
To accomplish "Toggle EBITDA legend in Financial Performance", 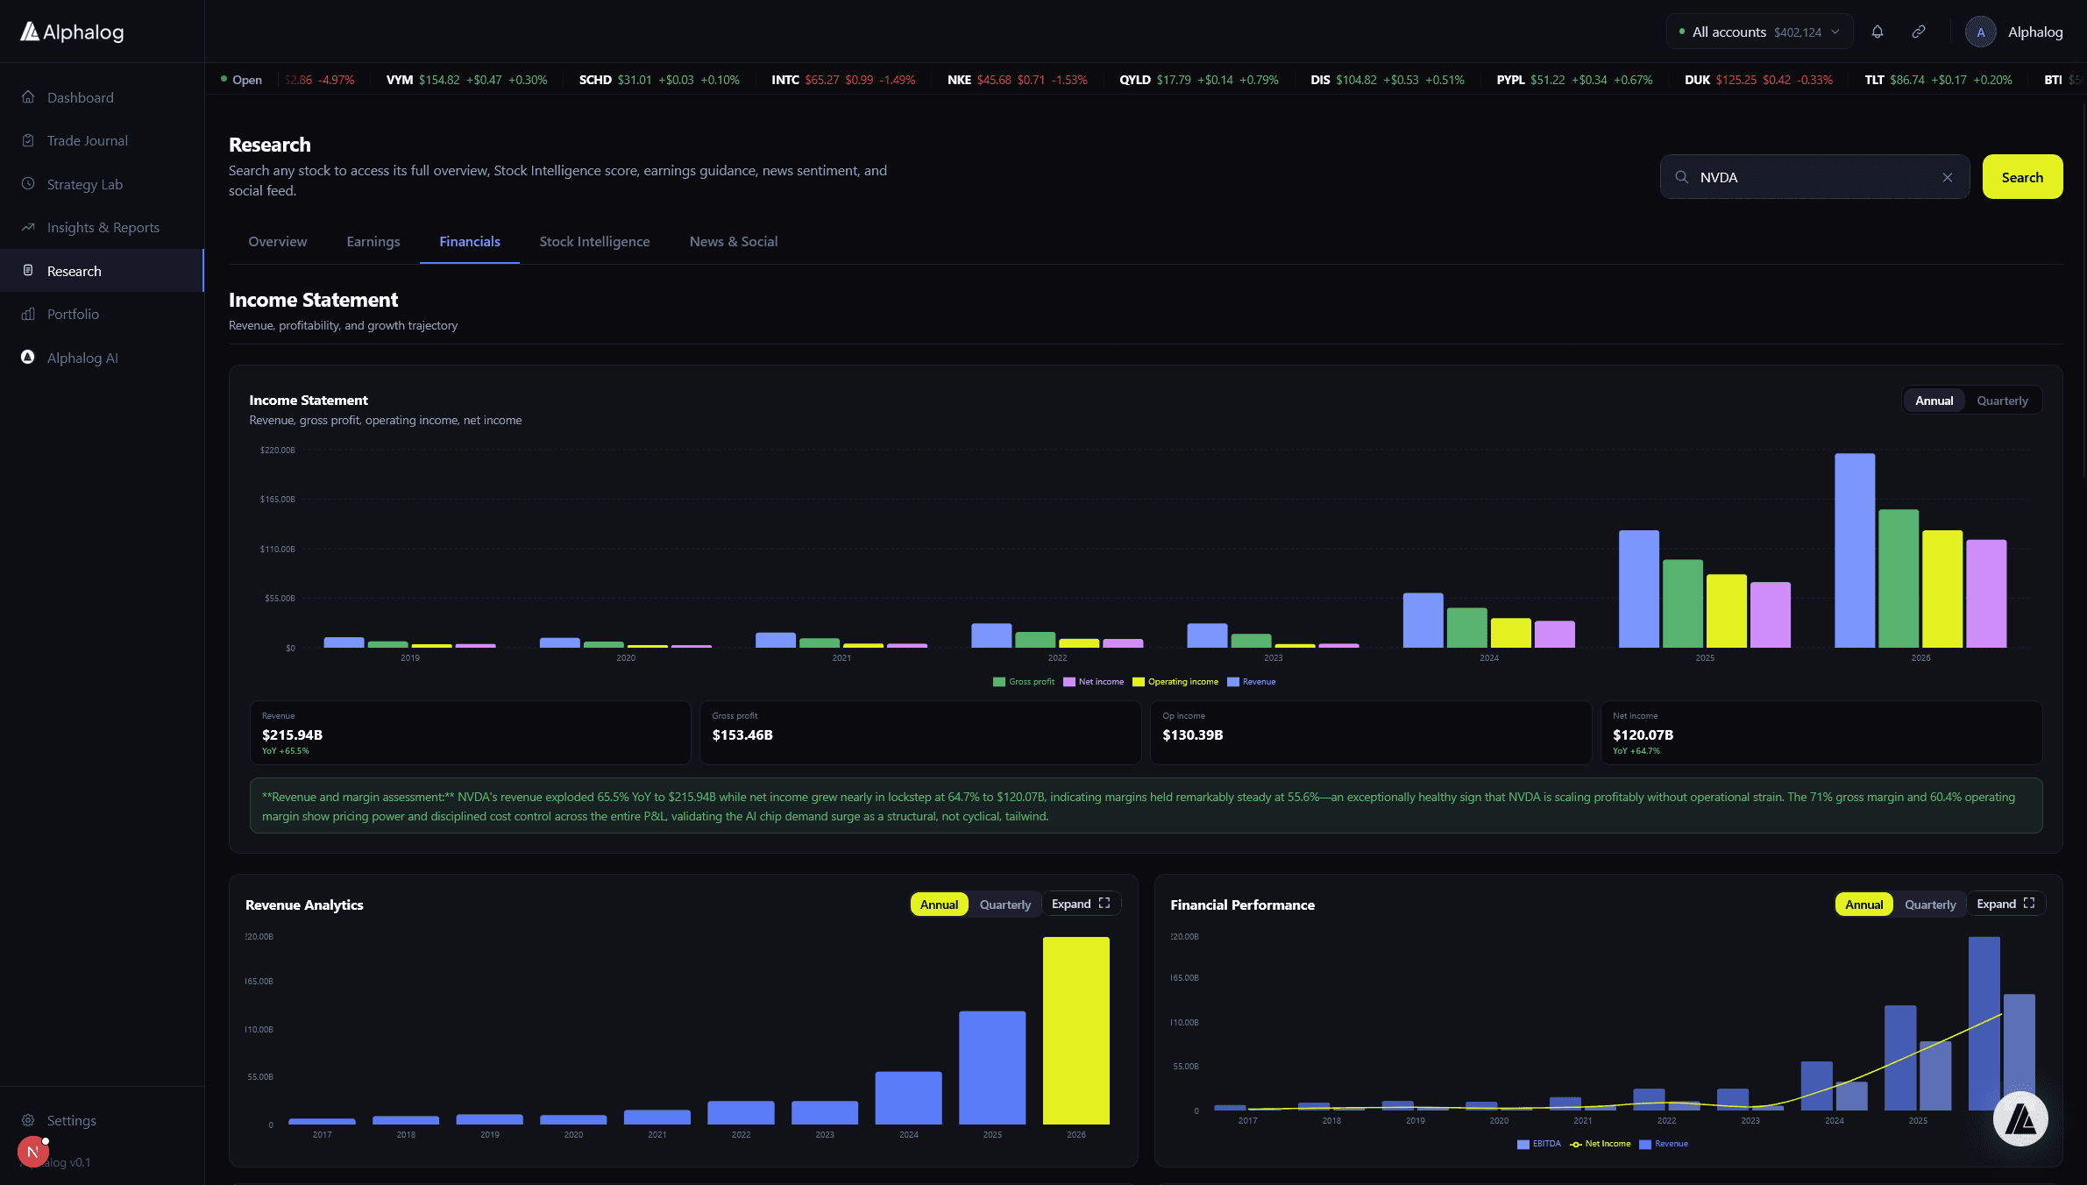I will pos(1538,1144).
